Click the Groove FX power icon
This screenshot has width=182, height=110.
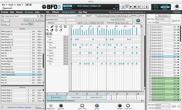[51, 106]
